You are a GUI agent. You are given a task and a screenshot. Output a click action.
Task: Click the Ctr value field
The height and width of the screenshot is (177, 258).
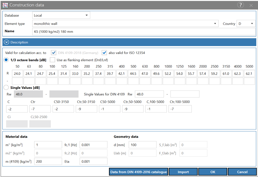[x=40, y=109]
